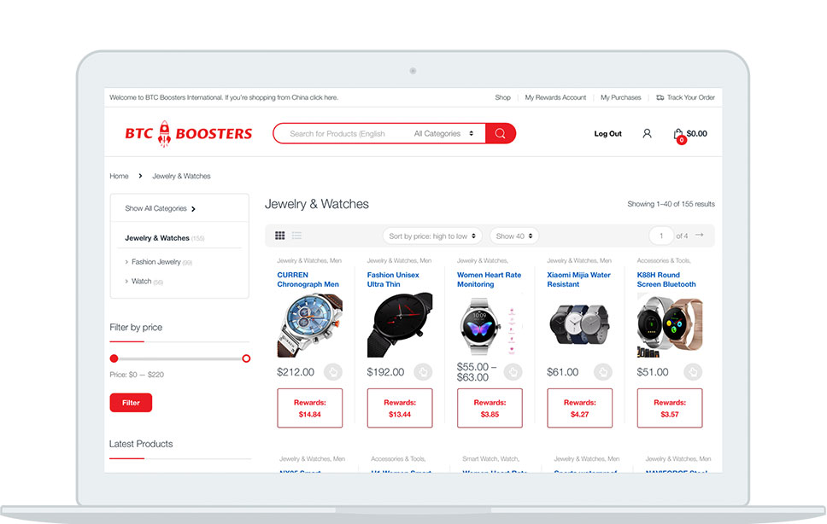Image resolution: width=827 pixels, height=524 pixels.
Task: Click Log Out
Action: 607,134
